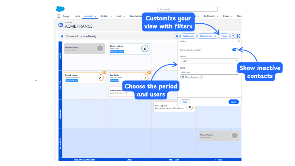Image resolution: width=295 pixels, height=166 pixels.
Task: Close the Filters panel
Action: (239, 41)
